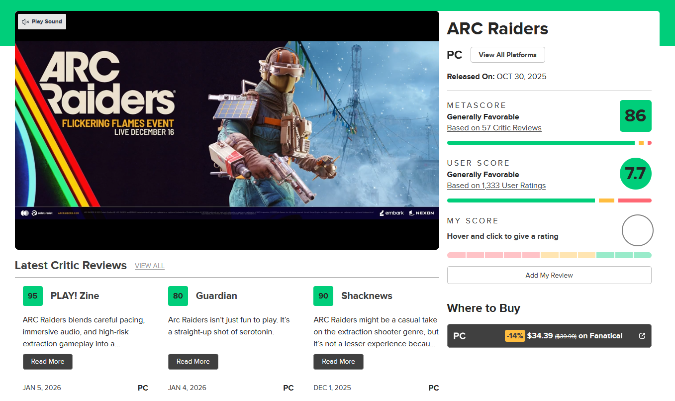View all latest critic reviews
The width and height of the screenshot is (675, 401).
click(x=149, y=266)
